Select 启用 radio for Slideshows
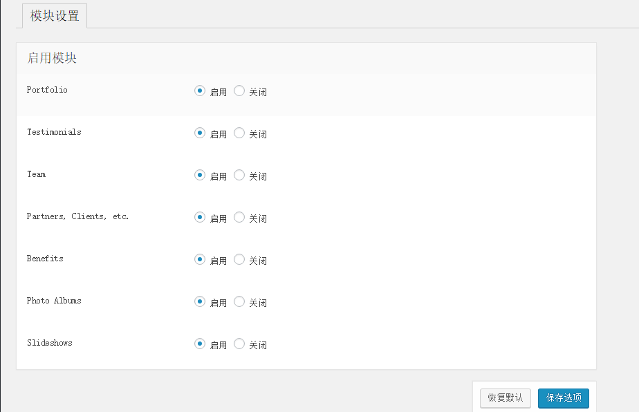639x412 pixels. pos(200,344)
